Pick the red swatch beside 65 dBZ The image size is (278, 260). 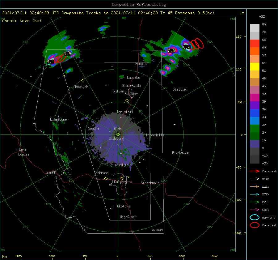255,44
